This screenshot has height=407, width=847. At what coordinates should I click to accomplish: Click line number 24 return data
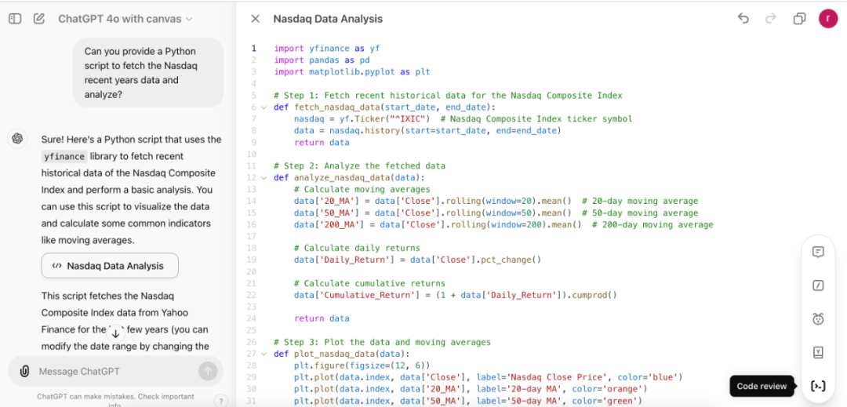pyautogui.click(x=322, y=318)
